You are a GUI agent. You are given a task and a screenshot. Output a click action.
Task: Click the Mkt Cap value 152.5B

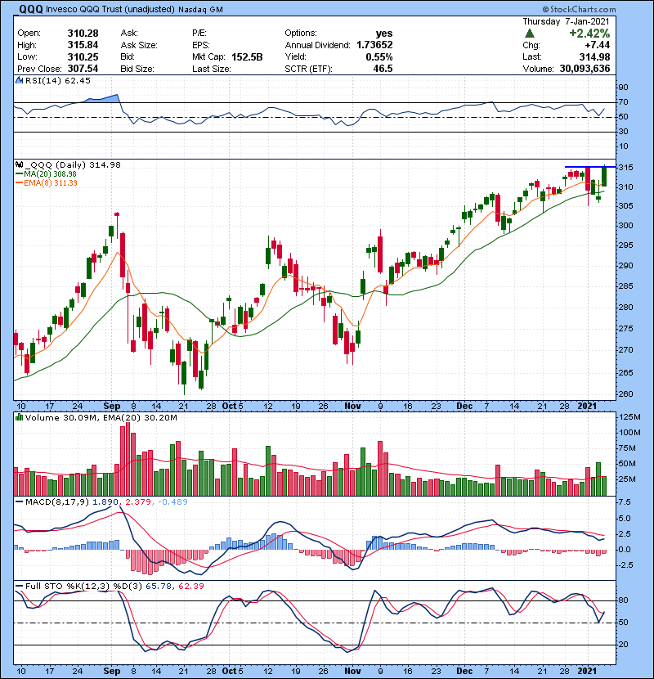(x=247, y=57)
